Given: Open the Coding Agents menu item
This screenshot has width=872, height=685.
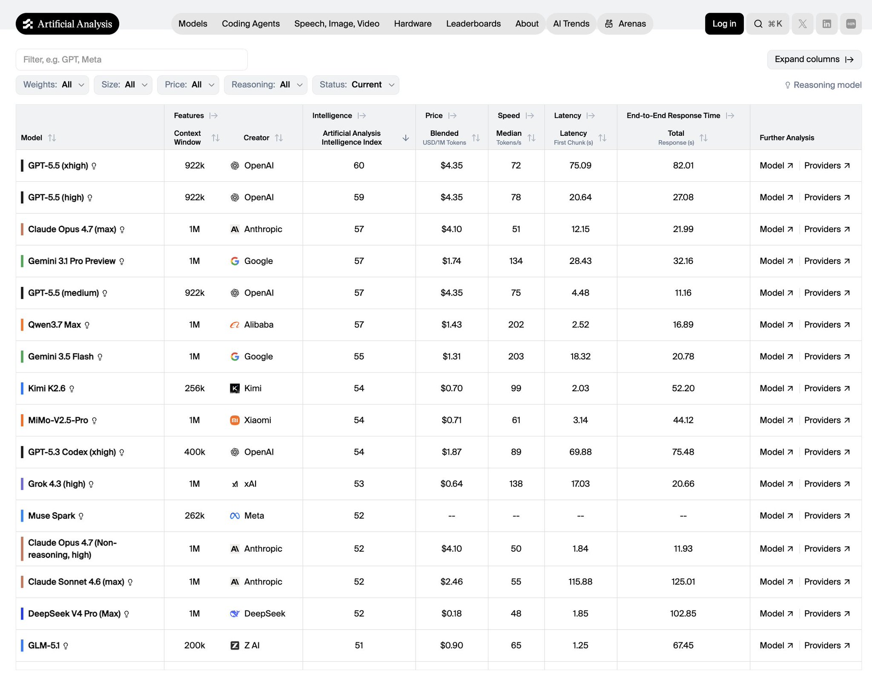Looking at the screenshot, I should (x=251, y=24).
